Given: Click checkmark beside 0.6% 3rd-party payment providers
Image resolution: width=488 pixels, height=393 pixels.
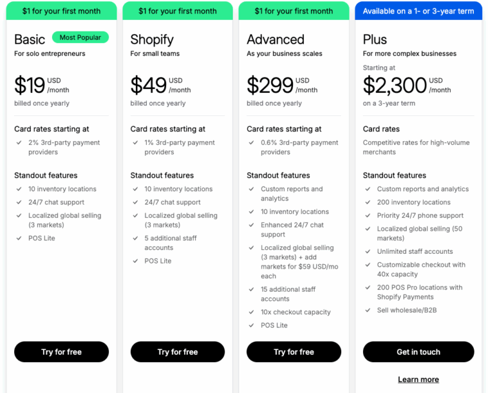Looking at the screenshot, I should click(x=252, y=143).
